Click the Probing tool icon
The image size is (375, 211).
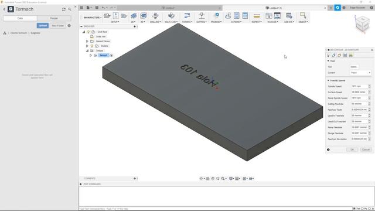216,16
